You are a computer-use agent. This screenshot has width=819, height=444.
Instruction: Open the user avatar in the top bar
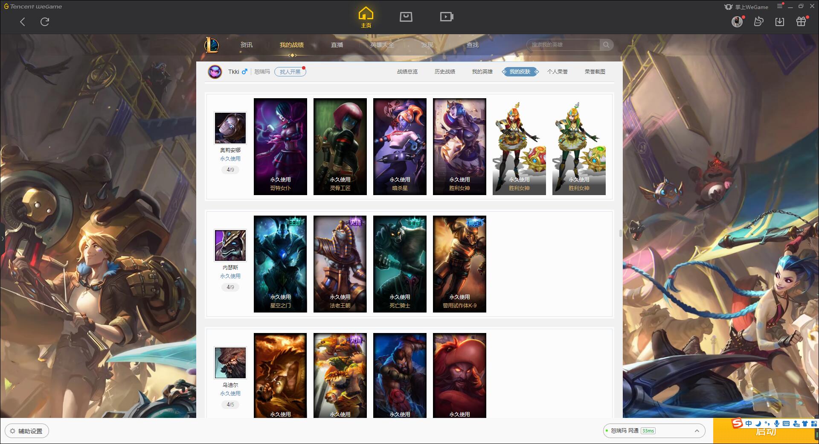(737, 22)
